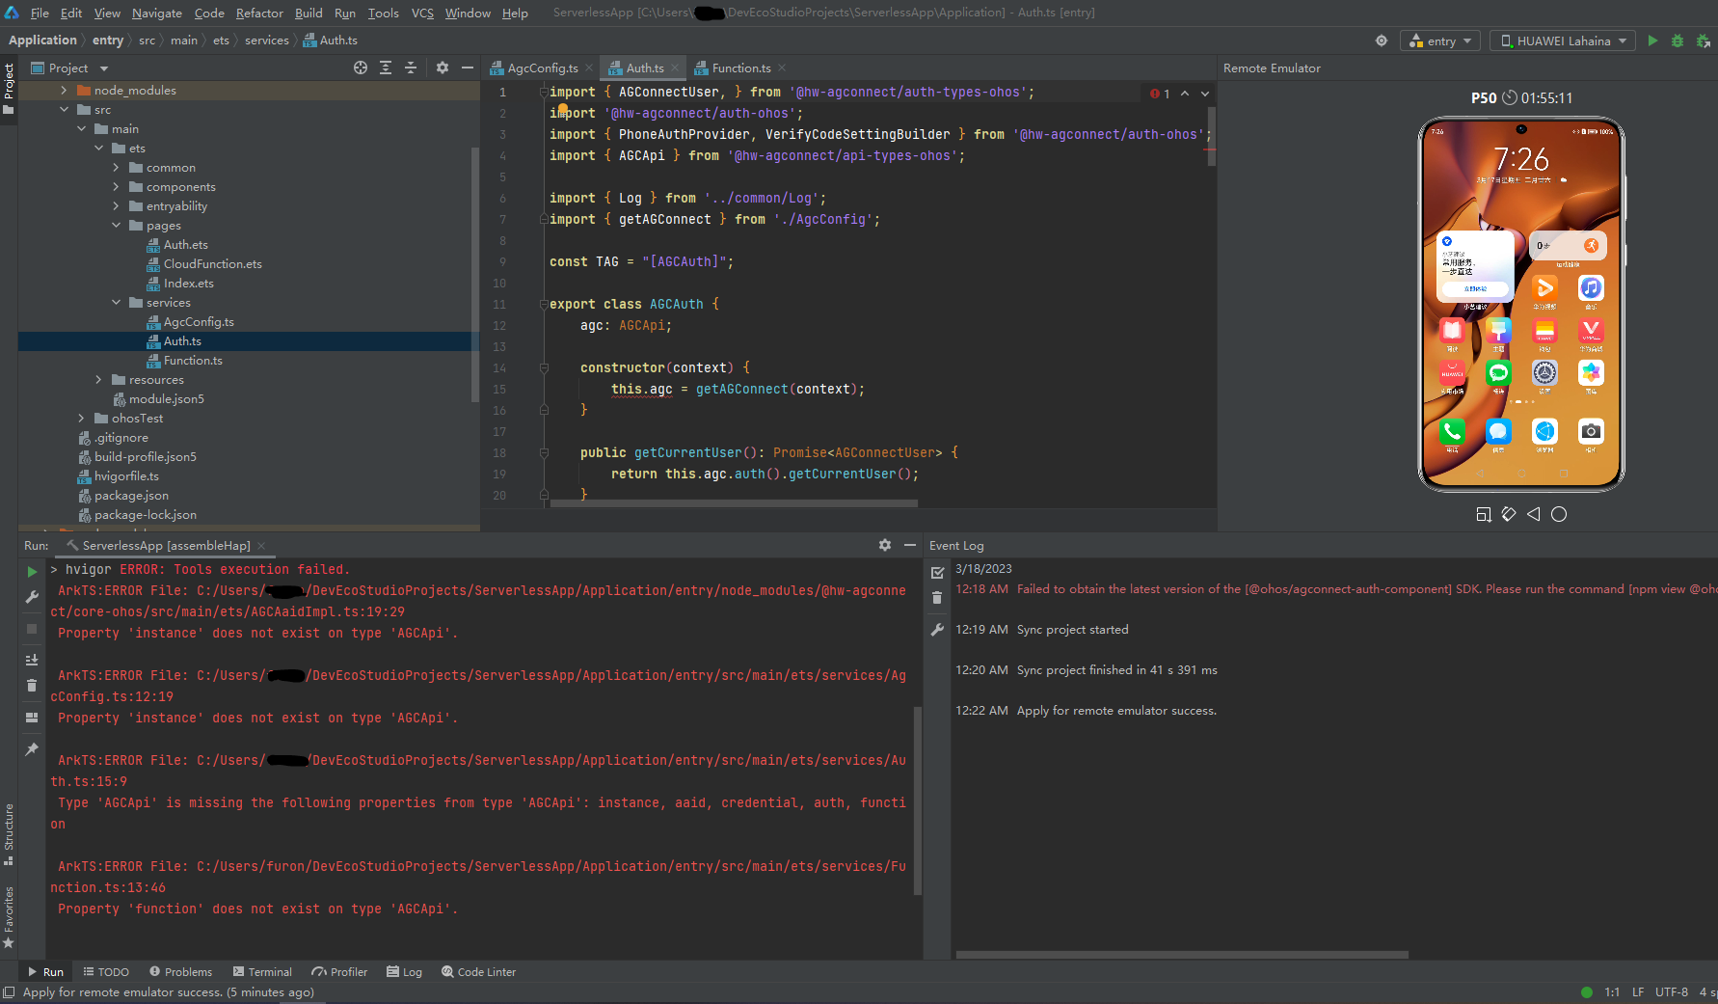Screen dimensions: 1718x1004
Task: Expand the entryability folder
Action: [x=117, y=205]
